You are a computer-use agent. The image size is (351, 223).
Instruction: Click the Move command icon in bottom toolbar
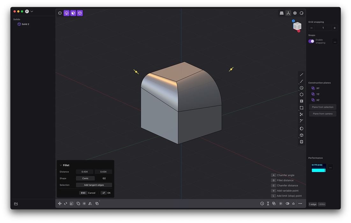tap(60, 204)
